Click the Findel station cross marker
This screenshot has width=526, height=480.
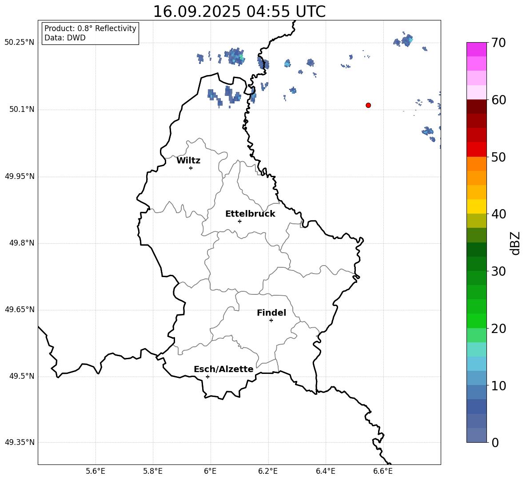pyautogui.click(x=271, y=321)
